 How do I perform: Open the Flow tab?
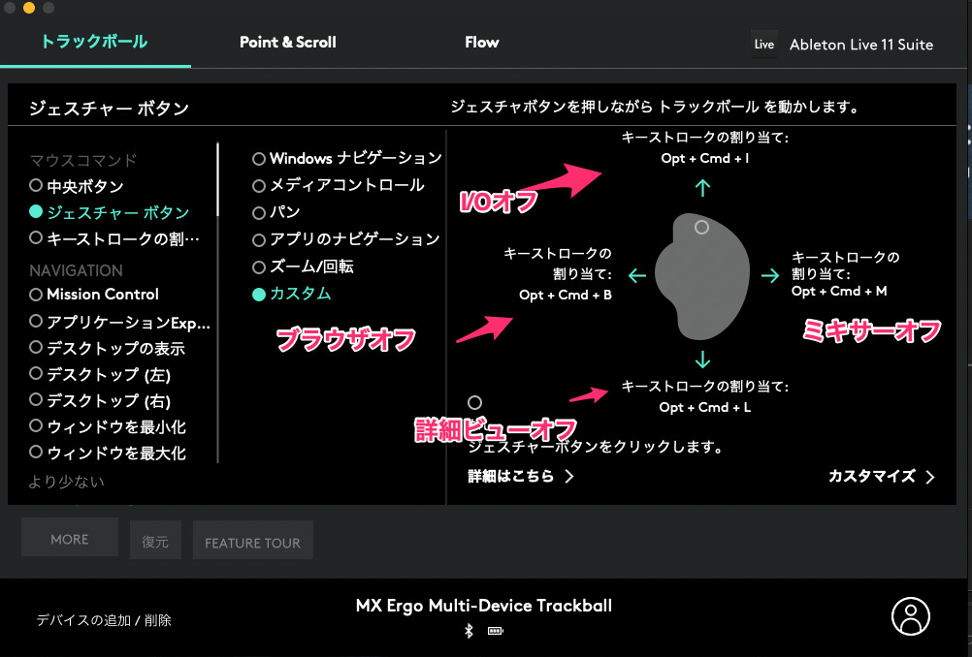pyautogui.click(x=481, y=42)
